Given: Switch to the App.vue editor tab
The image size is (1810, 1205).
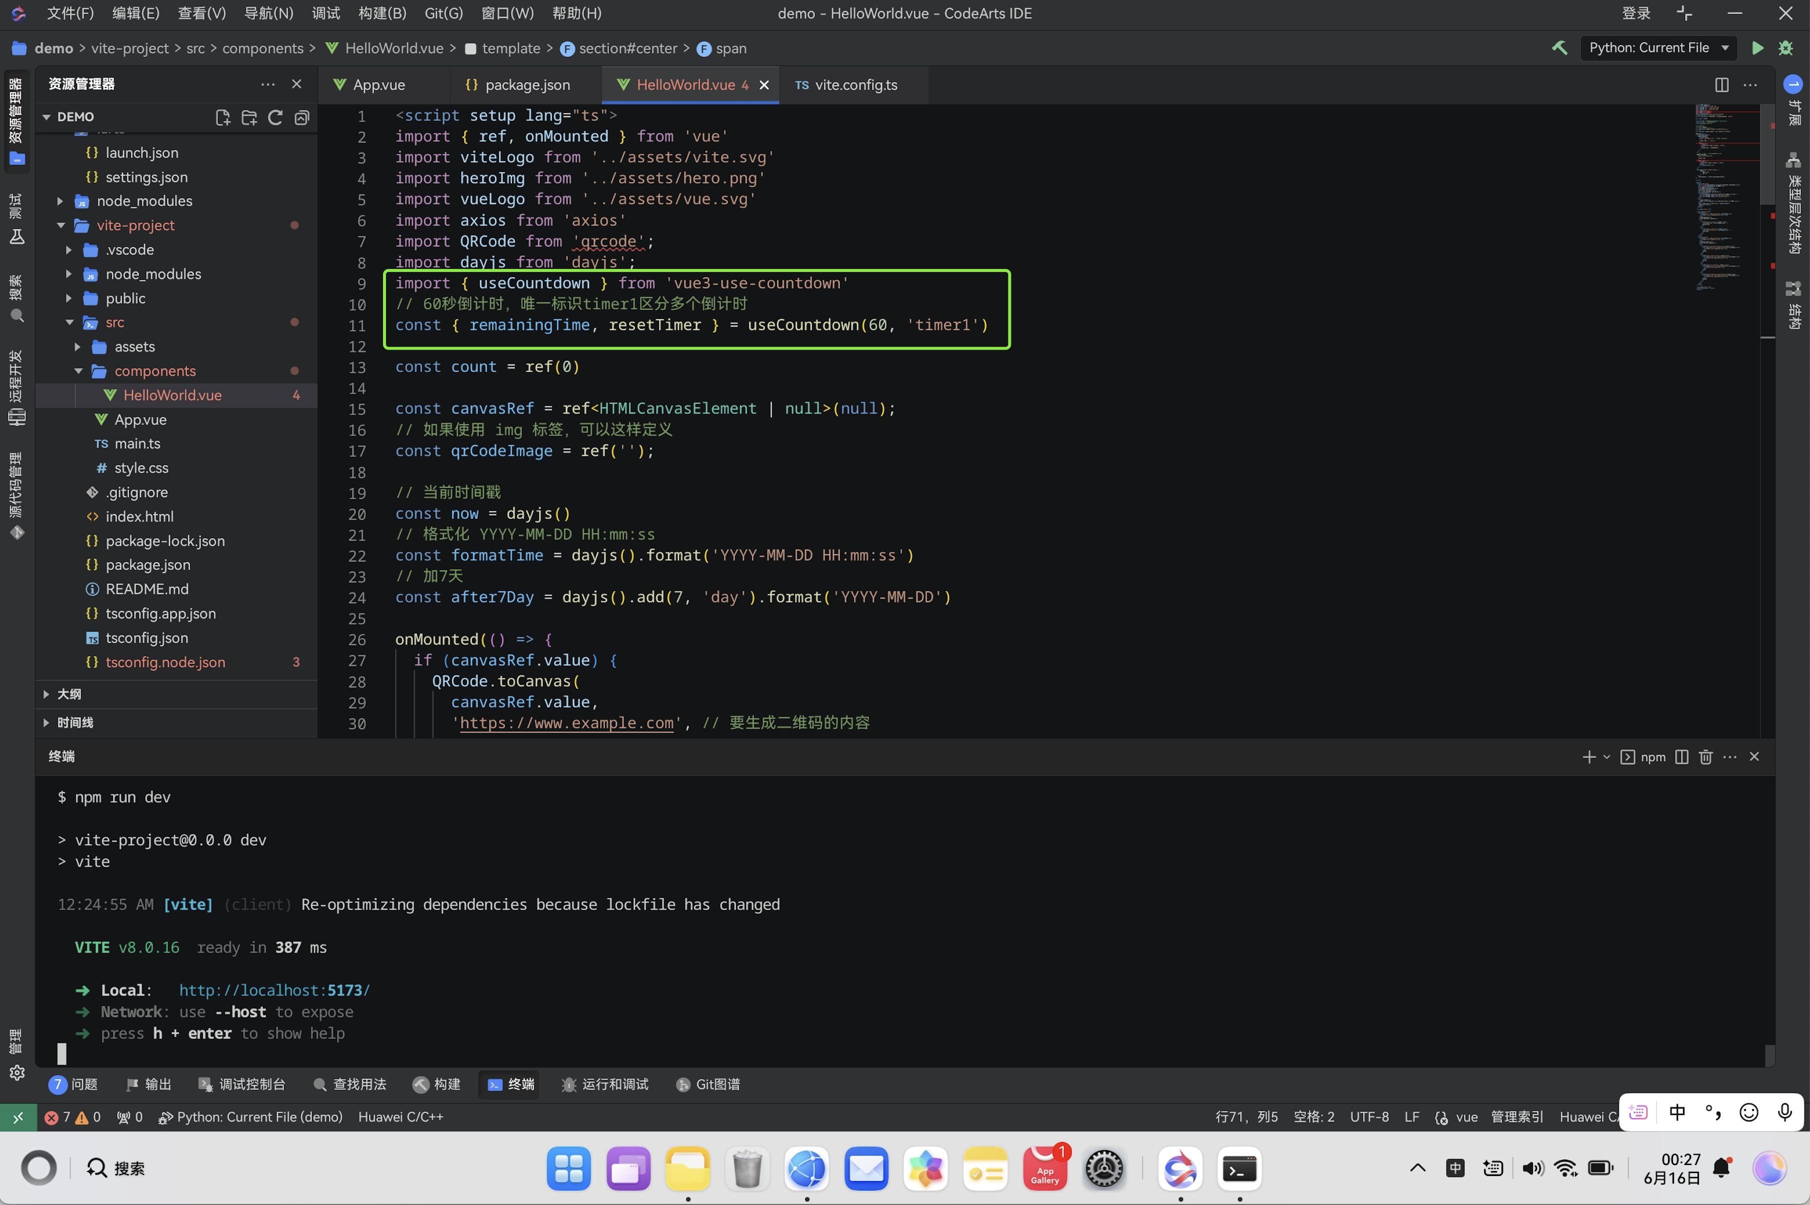Looking at the screenshot, I should coord(378,84).
